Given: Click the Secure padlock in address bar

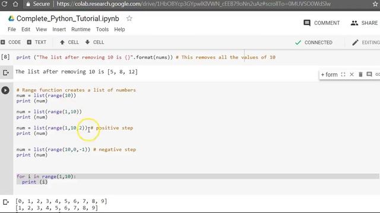Looking at the screenshot, I should point(28,4).
